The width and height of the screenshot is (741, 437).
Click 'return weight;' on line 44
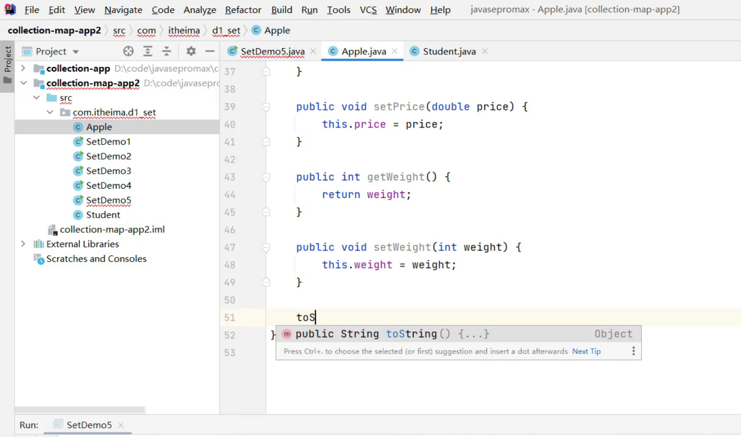[366, 194]
